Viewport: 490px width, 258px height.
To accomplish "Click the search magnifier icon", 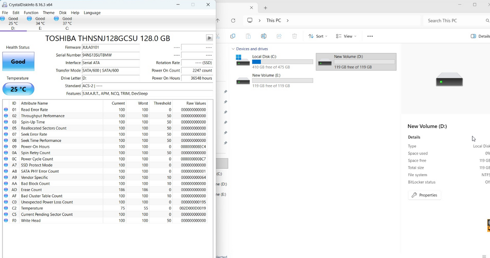I will coord(487,20).
